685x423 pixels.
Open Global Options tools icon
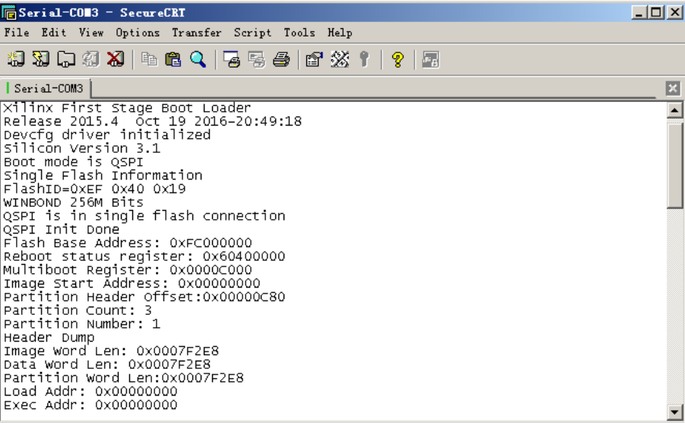click(339, 59)
